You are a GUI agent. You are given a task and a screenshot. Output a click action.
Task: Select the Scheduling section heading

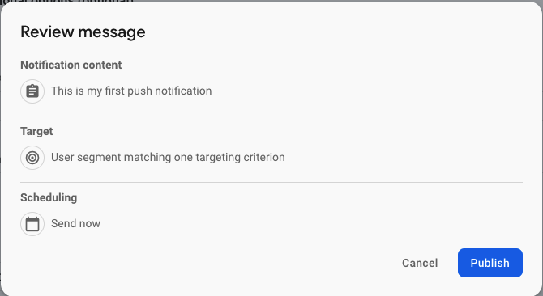click(x=49, y=197)
